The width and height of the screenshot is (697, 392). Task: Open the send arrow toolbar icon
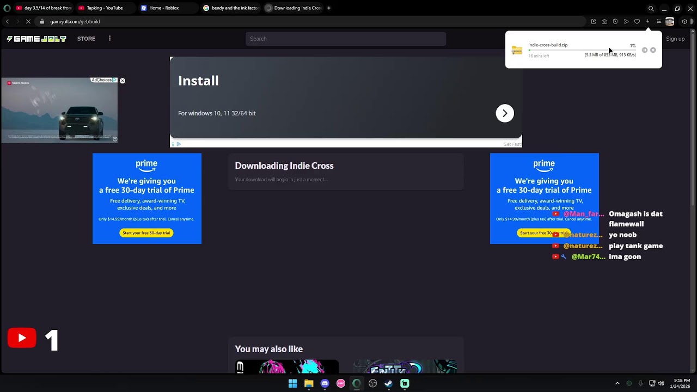click(x=626, y=22)
